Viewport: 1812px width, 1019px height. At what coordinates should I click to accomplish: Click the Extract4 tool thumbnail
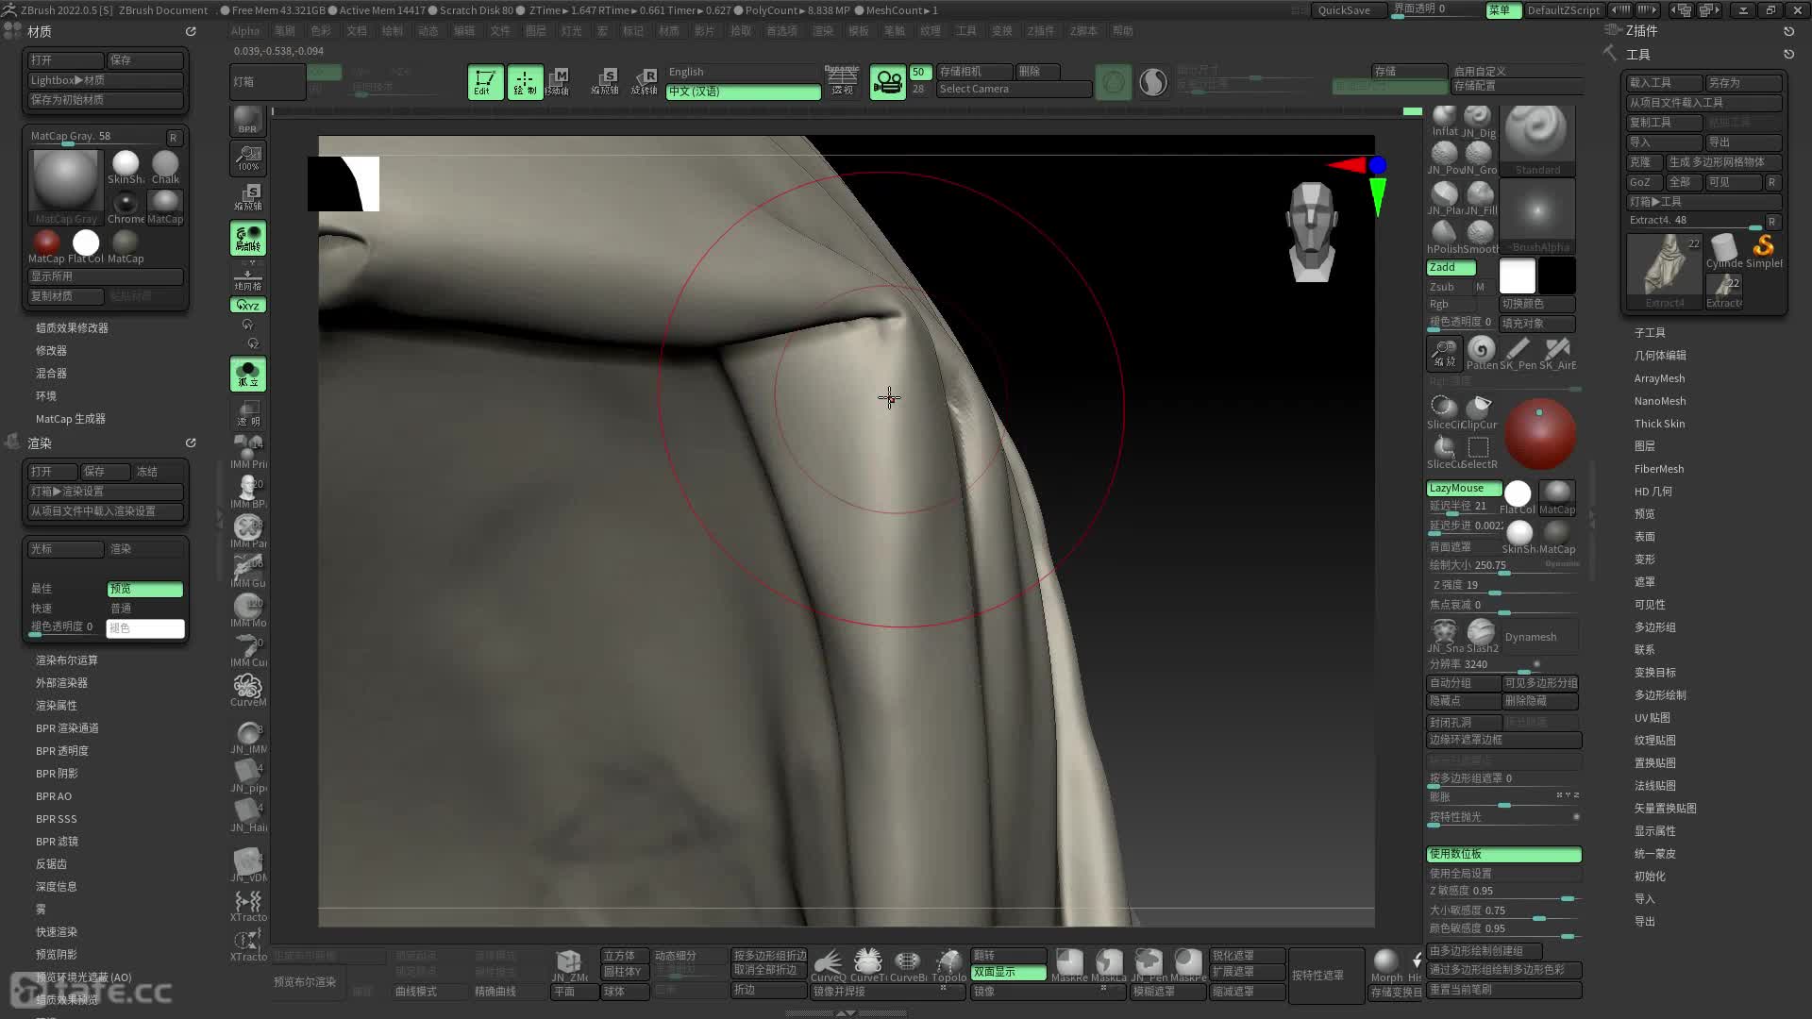pos(1665,272)
